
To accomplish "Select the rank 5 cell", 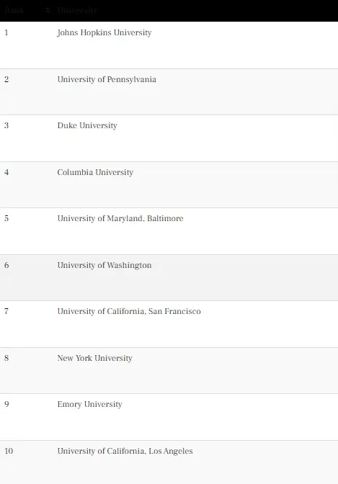I will click(6, 218).
